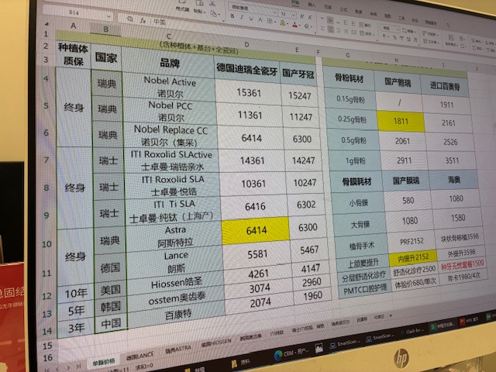Switch to the 德国LANCE sheet tab
This screenshot has width=496, height=372.
(139, 356)
